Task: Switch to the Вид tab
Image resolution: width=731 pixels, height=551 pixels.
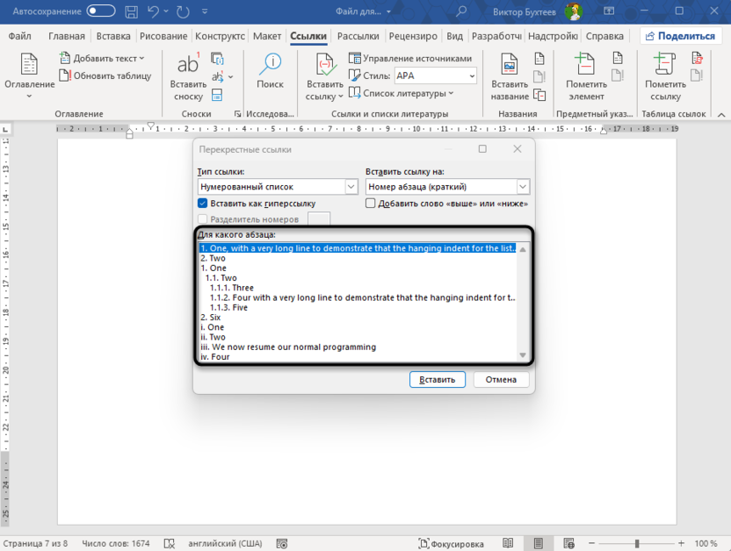Action: click(x=454, y=36)
